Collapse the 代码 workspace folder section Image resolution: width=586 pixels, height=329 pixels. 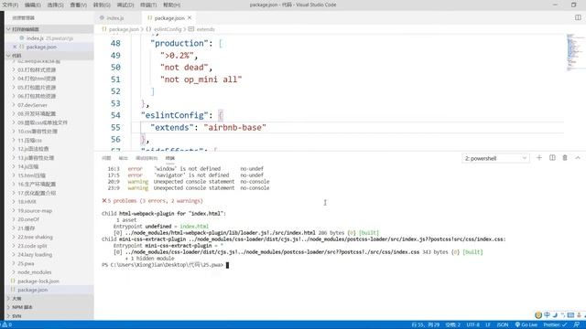[x=49, y=56]
